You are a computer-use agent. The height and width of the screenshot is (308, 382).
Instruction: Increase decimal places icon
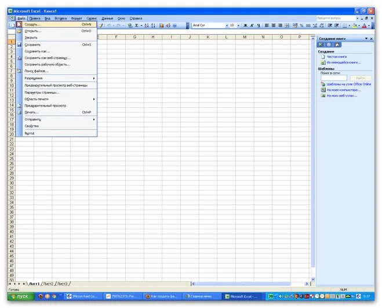pos(315,25)
